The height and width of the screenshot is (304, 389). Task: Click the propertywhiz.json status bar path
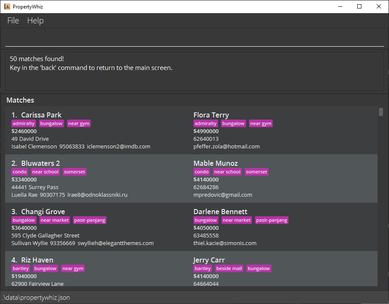[x=36, y=298]
